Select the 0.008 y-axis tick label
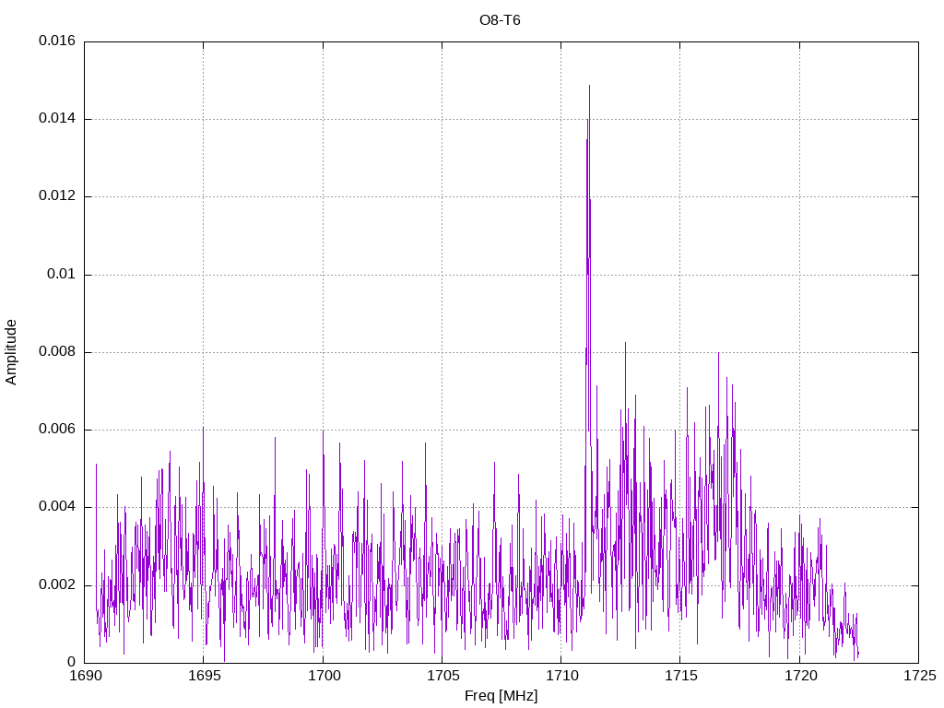Viewport: 944px width, 708px height. pos(57,352)
